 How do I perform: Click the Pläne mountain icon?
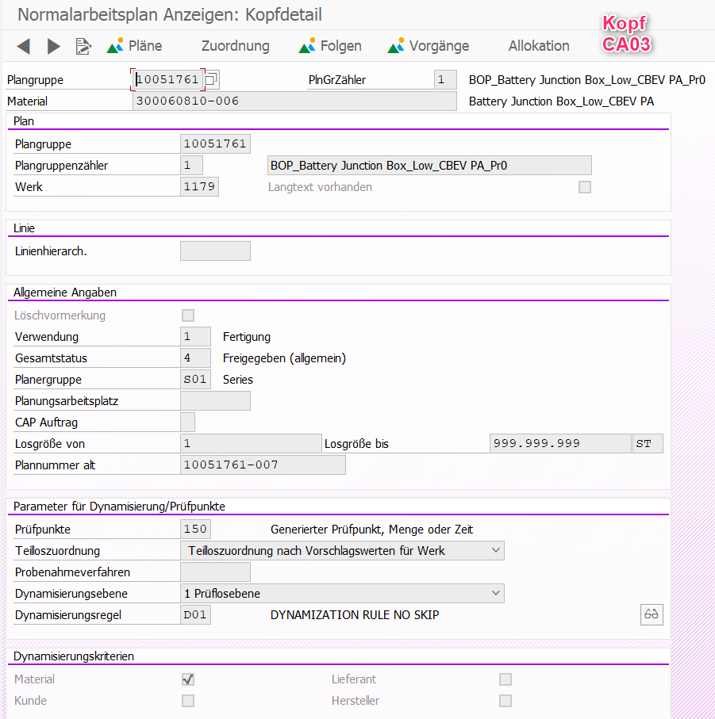115,46
